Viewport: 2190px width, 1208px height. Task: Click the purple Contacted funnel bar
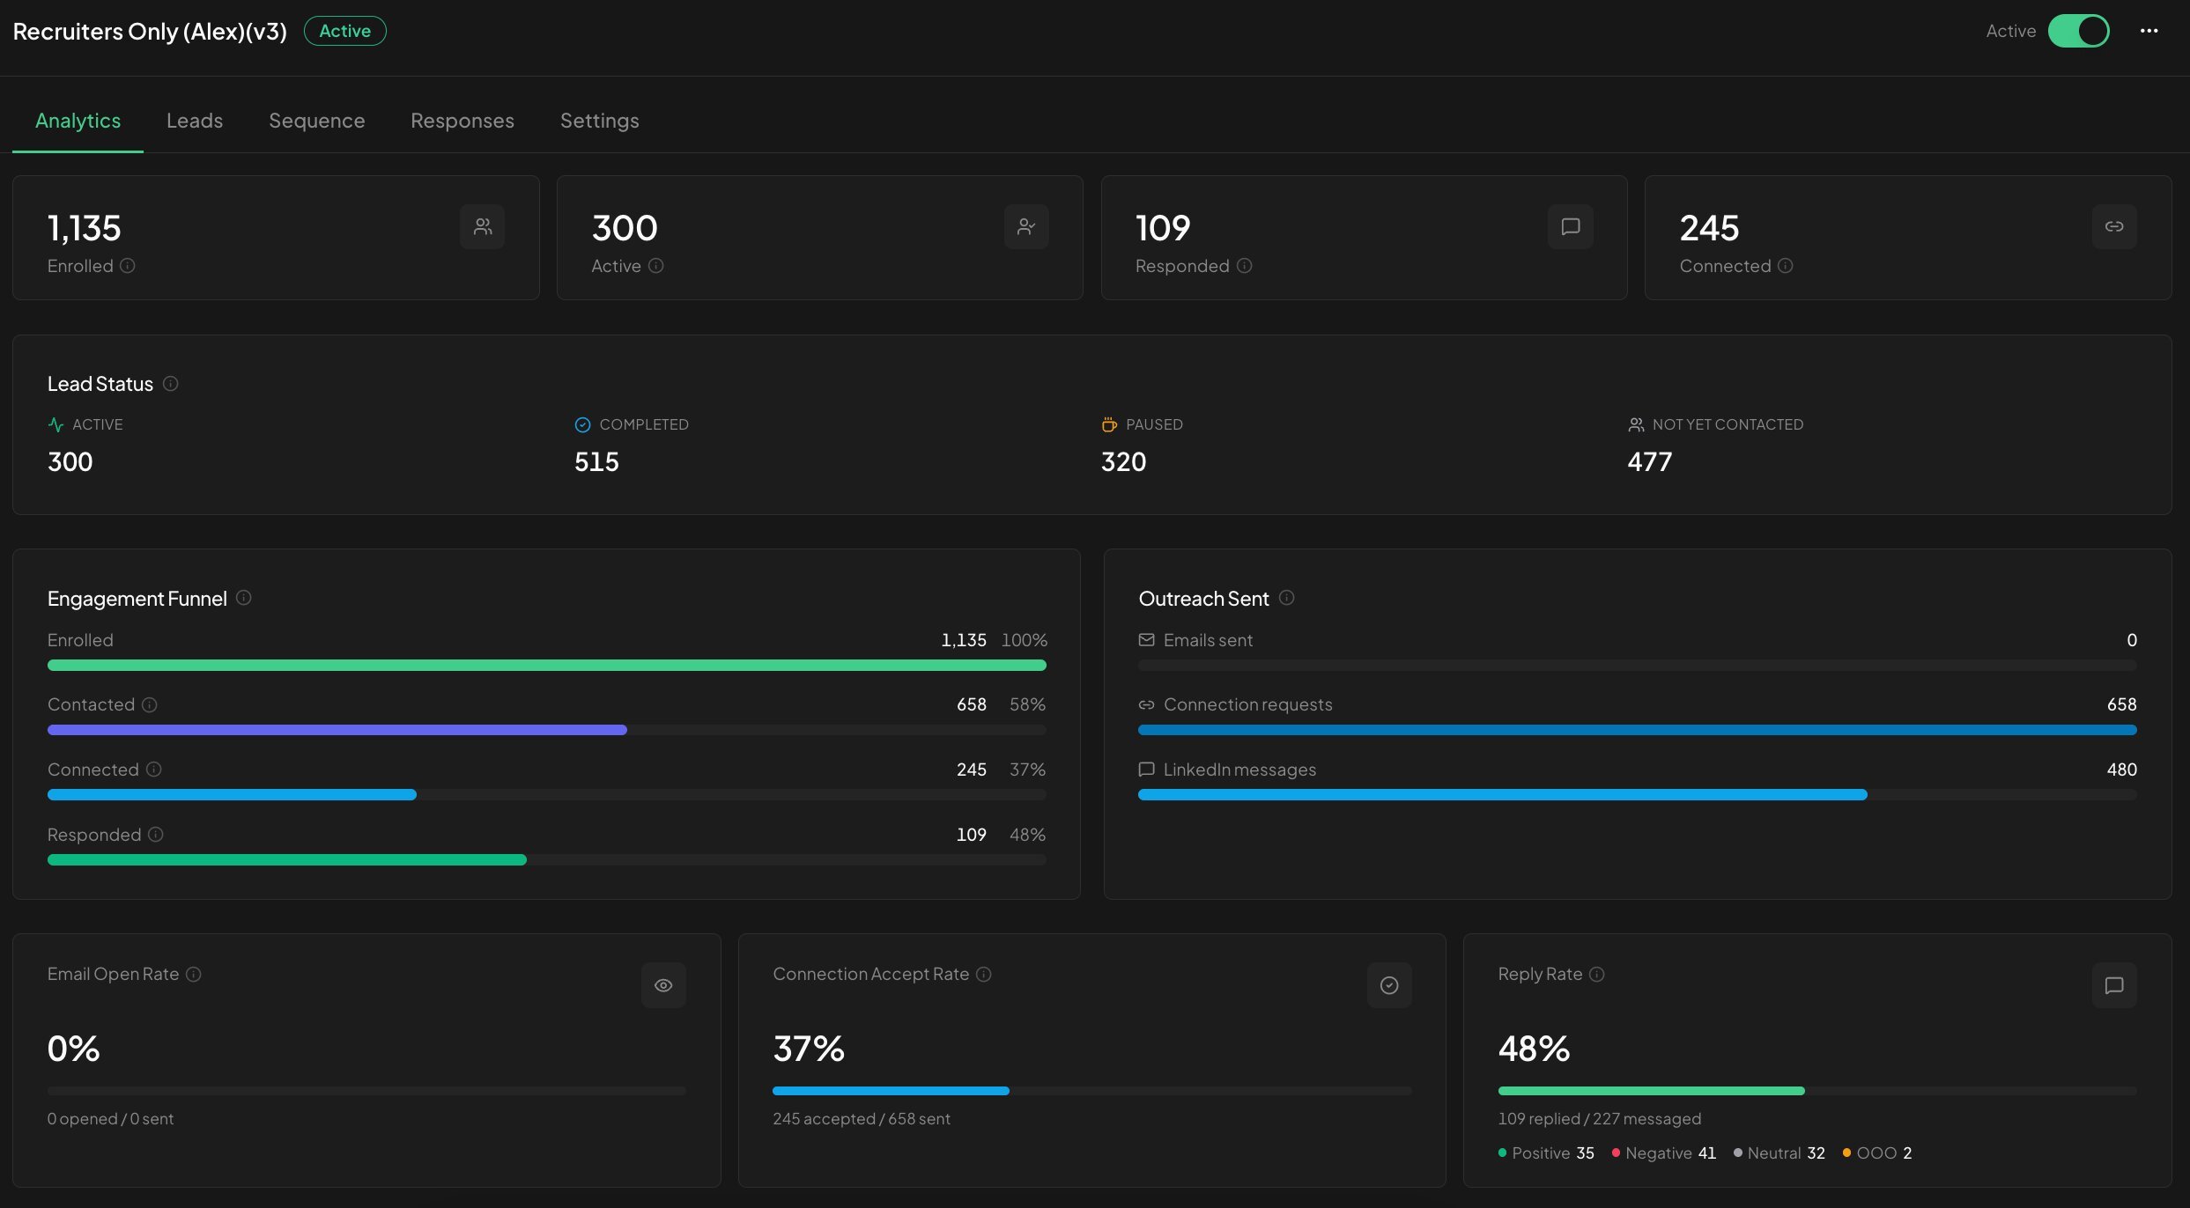[337, 730]
